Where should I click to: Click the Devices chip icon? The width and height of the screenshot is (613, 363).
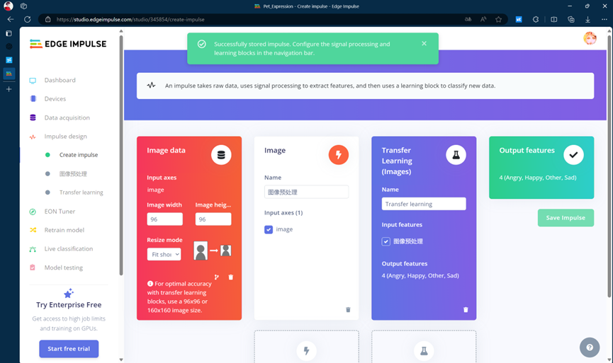tap(33, 99)
